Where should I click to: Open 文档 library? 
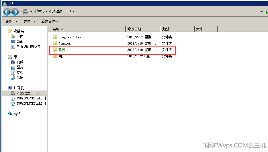20,72
